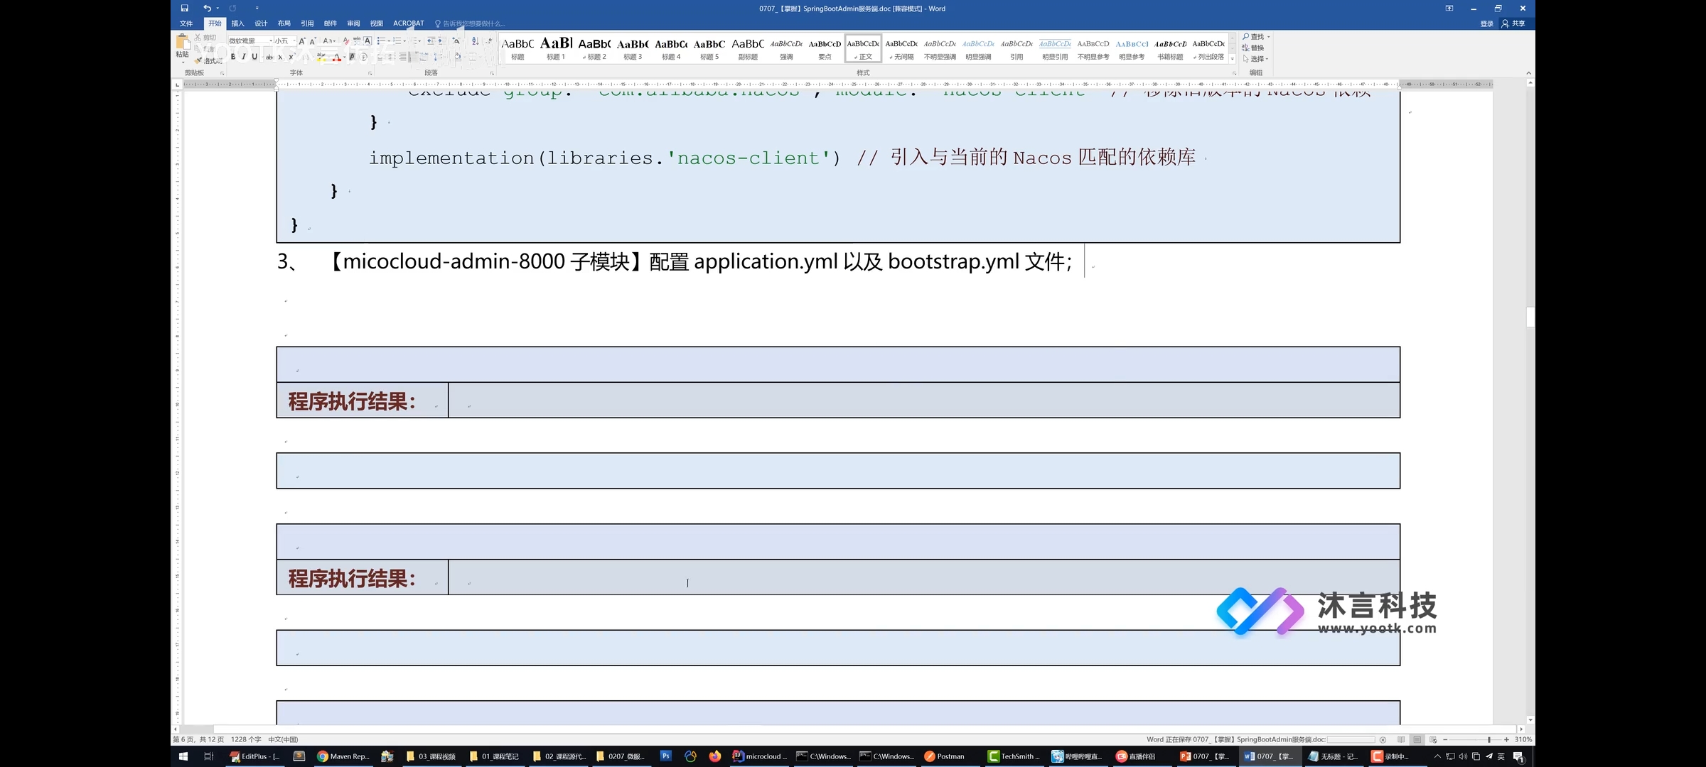Open the Clipboard pane launcher
The width and height of the screenshot is (1706, 767).
(x=222, y=73)
